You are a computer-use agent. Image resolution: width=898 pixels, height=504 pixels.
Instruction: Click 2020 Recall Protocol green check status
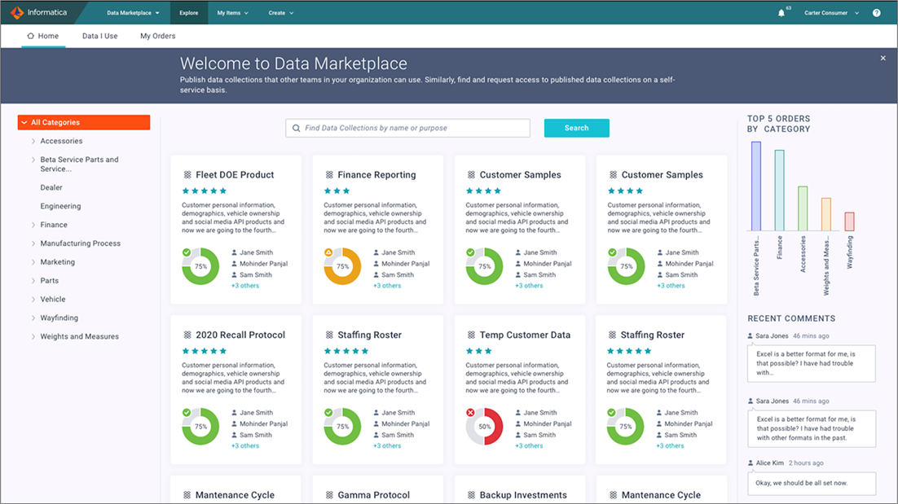pos(187,413)
